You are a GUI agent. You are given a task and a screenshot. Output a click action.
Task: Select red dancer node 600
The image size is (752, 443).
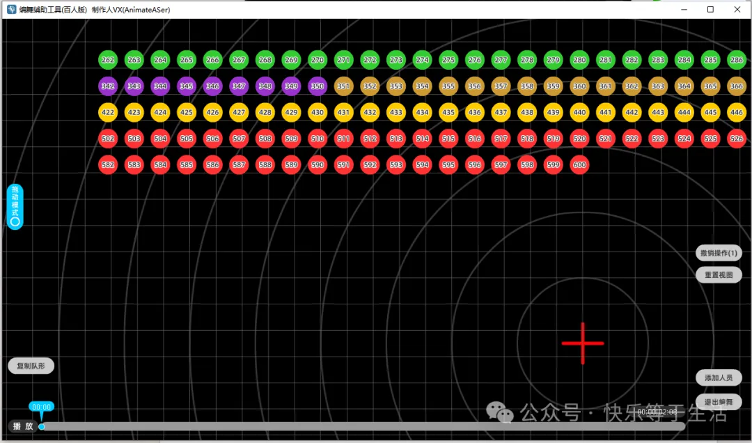click(x=579, y=164)
